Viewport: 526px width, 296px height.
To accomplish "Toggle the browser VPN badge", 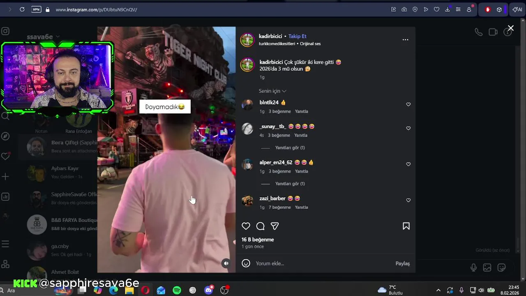I will click(x=36, y=9).
